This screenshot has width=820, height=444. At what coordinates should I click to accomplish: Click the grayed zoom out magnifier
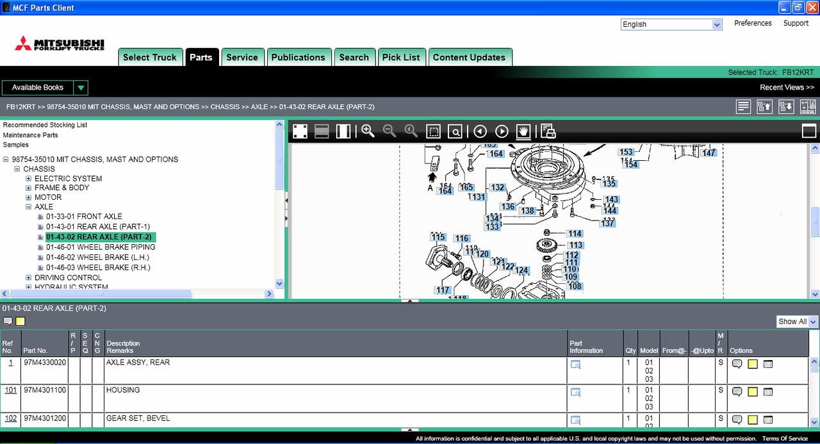point(389,131)
